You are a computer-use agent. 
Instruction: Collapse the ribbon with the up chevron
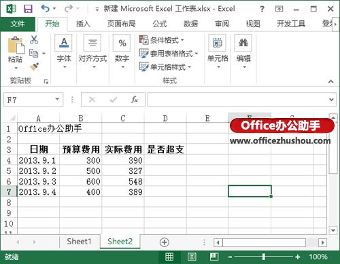click(x=331, y=81)
